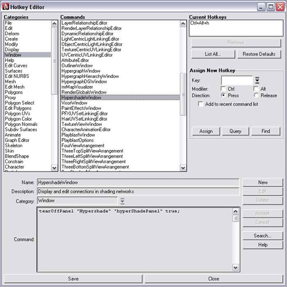The width and height of the screenshot is (287, 287).
Task: Click the Maya icon in title bar
Action: coord(5,7)
